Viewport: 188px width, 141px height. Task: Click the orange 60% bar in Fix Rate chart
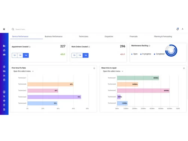coord(50,84)
